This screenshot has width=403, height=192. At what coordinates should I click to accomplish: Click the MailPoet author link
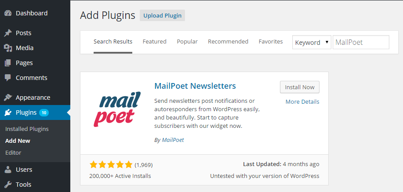coord(173,140)
